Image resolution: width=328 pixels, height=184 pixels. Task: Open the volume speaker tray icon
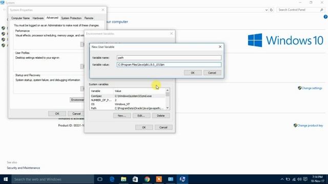point(299,179)
